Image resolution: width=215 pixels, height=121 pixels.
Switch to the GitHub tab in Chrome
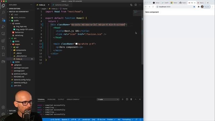[x=183, y=3]
